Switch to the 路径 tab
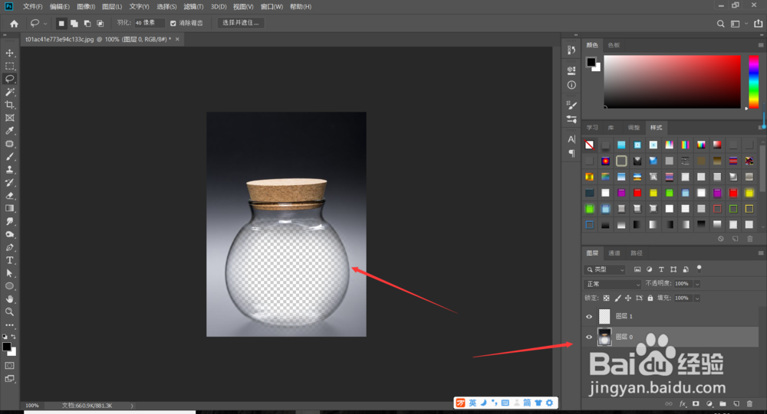The image size is (767, 414). (x=637, y=253)
